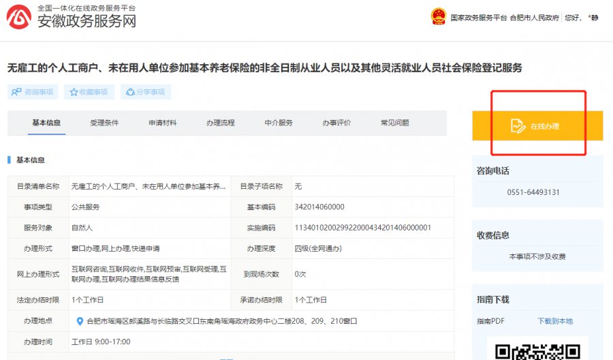
Task: Click the 咨询事项 person icon
Action: click(x=16, y=92)
